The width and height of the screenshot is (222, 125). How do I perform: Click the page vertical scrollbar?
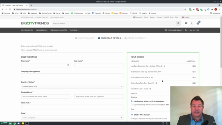pos(221,42)
